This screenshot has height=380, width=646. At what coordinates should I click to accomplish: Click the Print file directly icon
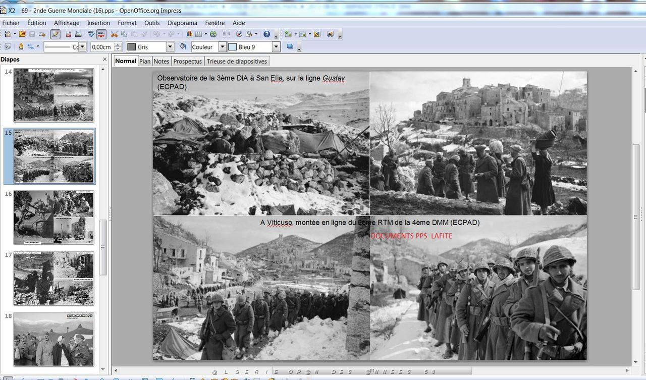coord(78,34)
